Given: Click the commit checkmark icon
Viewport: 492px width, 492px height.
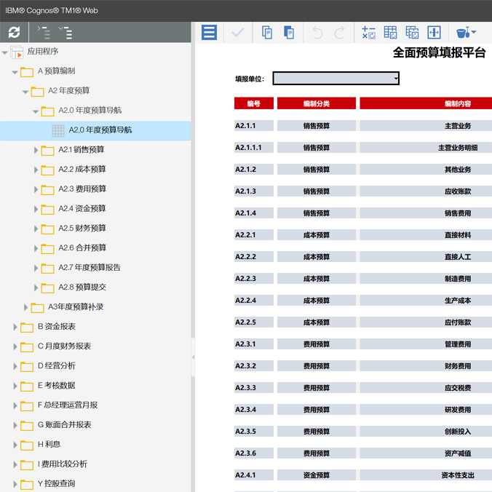Looking at the screenshot, I should click(x=237, y=32).
